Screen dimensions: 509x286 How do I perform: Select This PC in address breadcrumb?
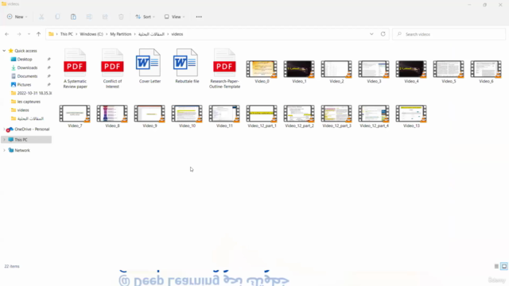[67, 34]
